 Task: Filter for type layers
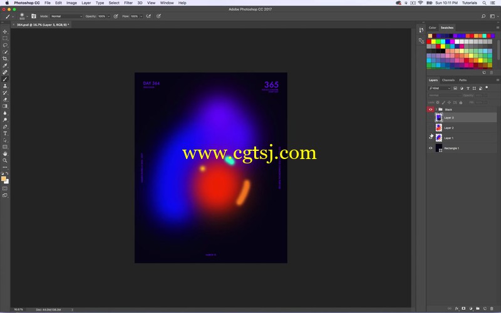468,88
